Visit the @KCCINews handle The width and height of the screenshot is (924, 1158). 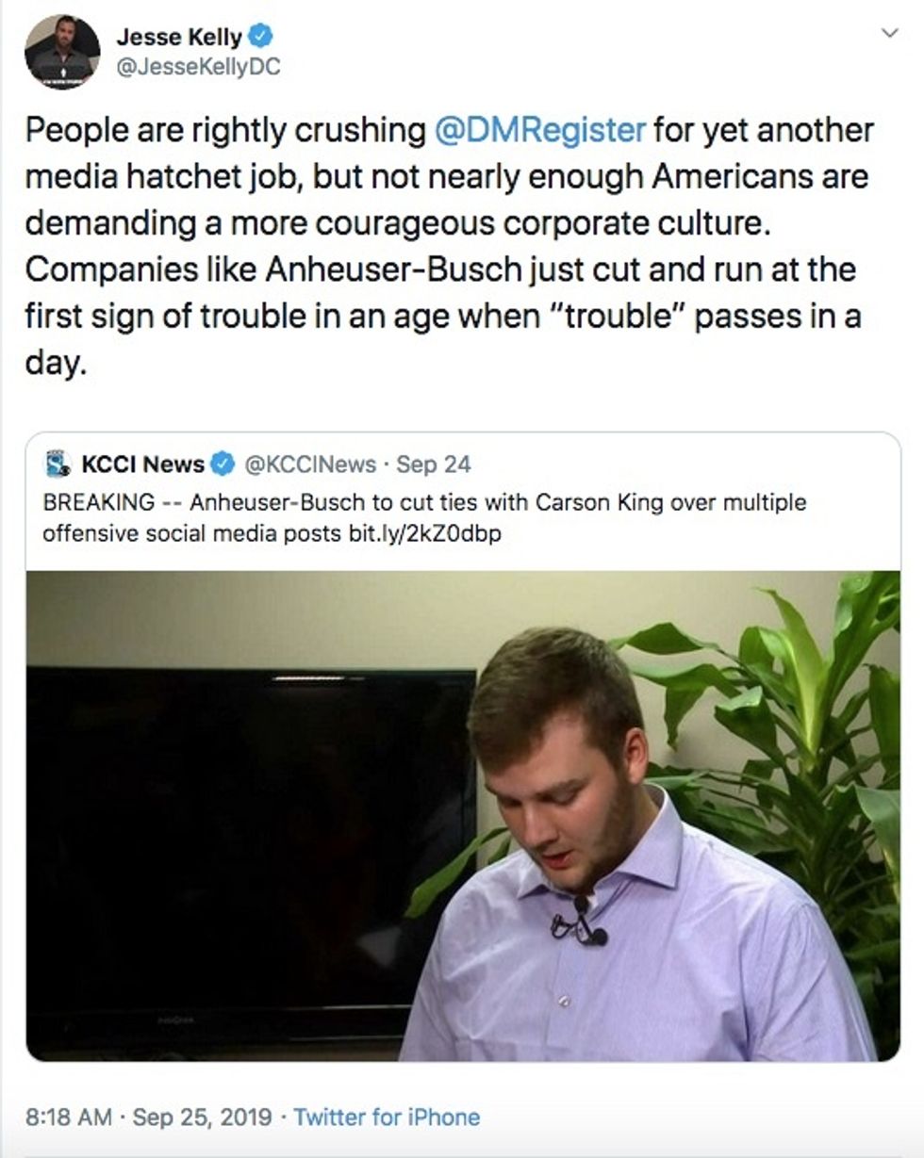coord(310,464)
